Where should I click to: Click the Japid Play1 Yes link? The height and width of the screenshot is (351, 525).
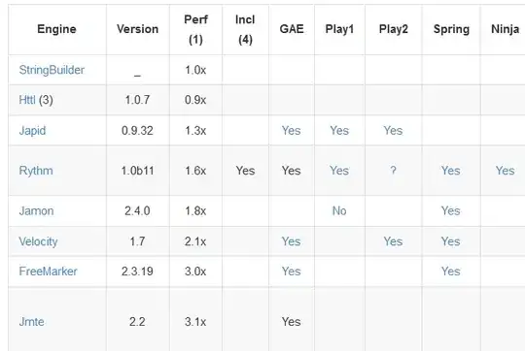tap(339, 131)
